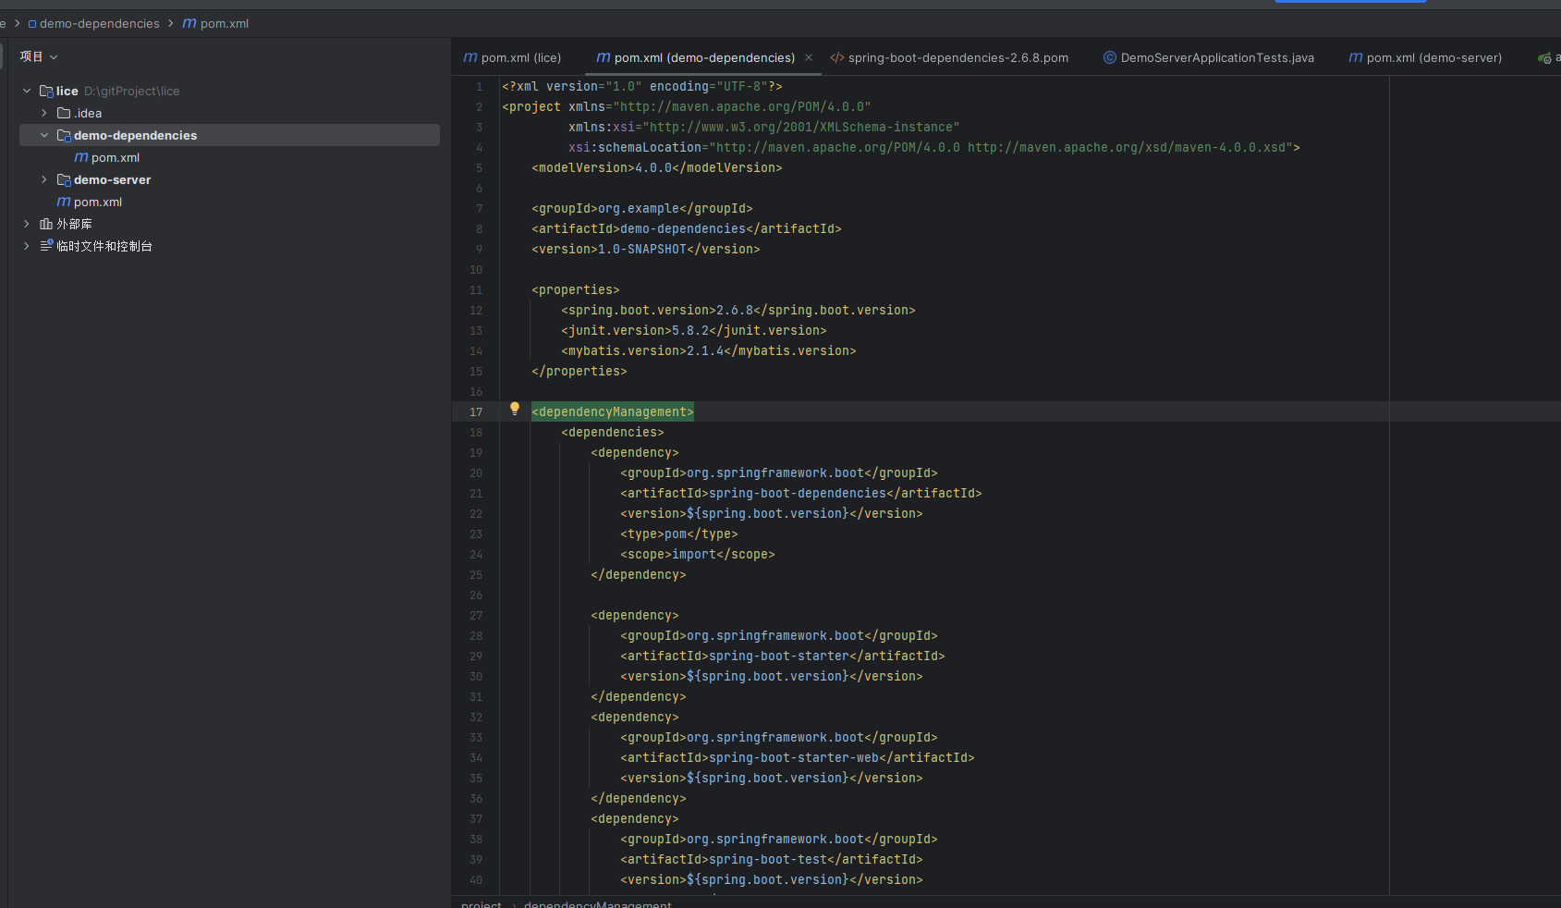Click the yellow lightbulb quick-fix icon
Screen dimensions: 1561x908
pyautogui.click(x=515, y=409)
